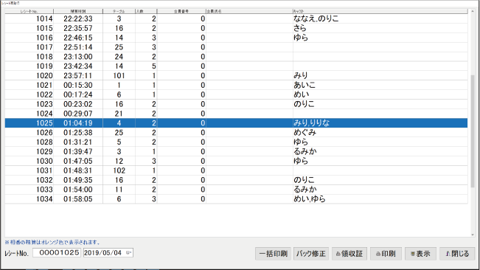
Task: Select the 01:58:05 time cell
Action: (x=78, y=199)
